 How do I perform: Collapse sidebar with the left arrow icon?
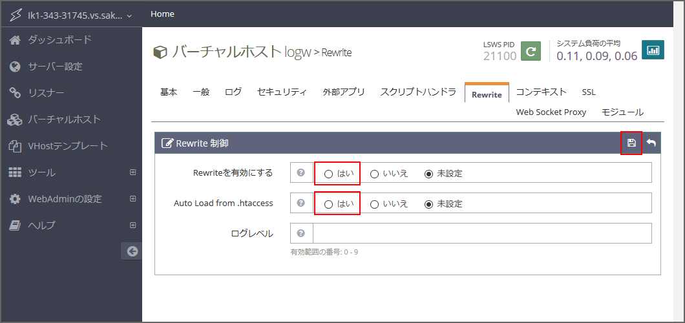point(132,251)
